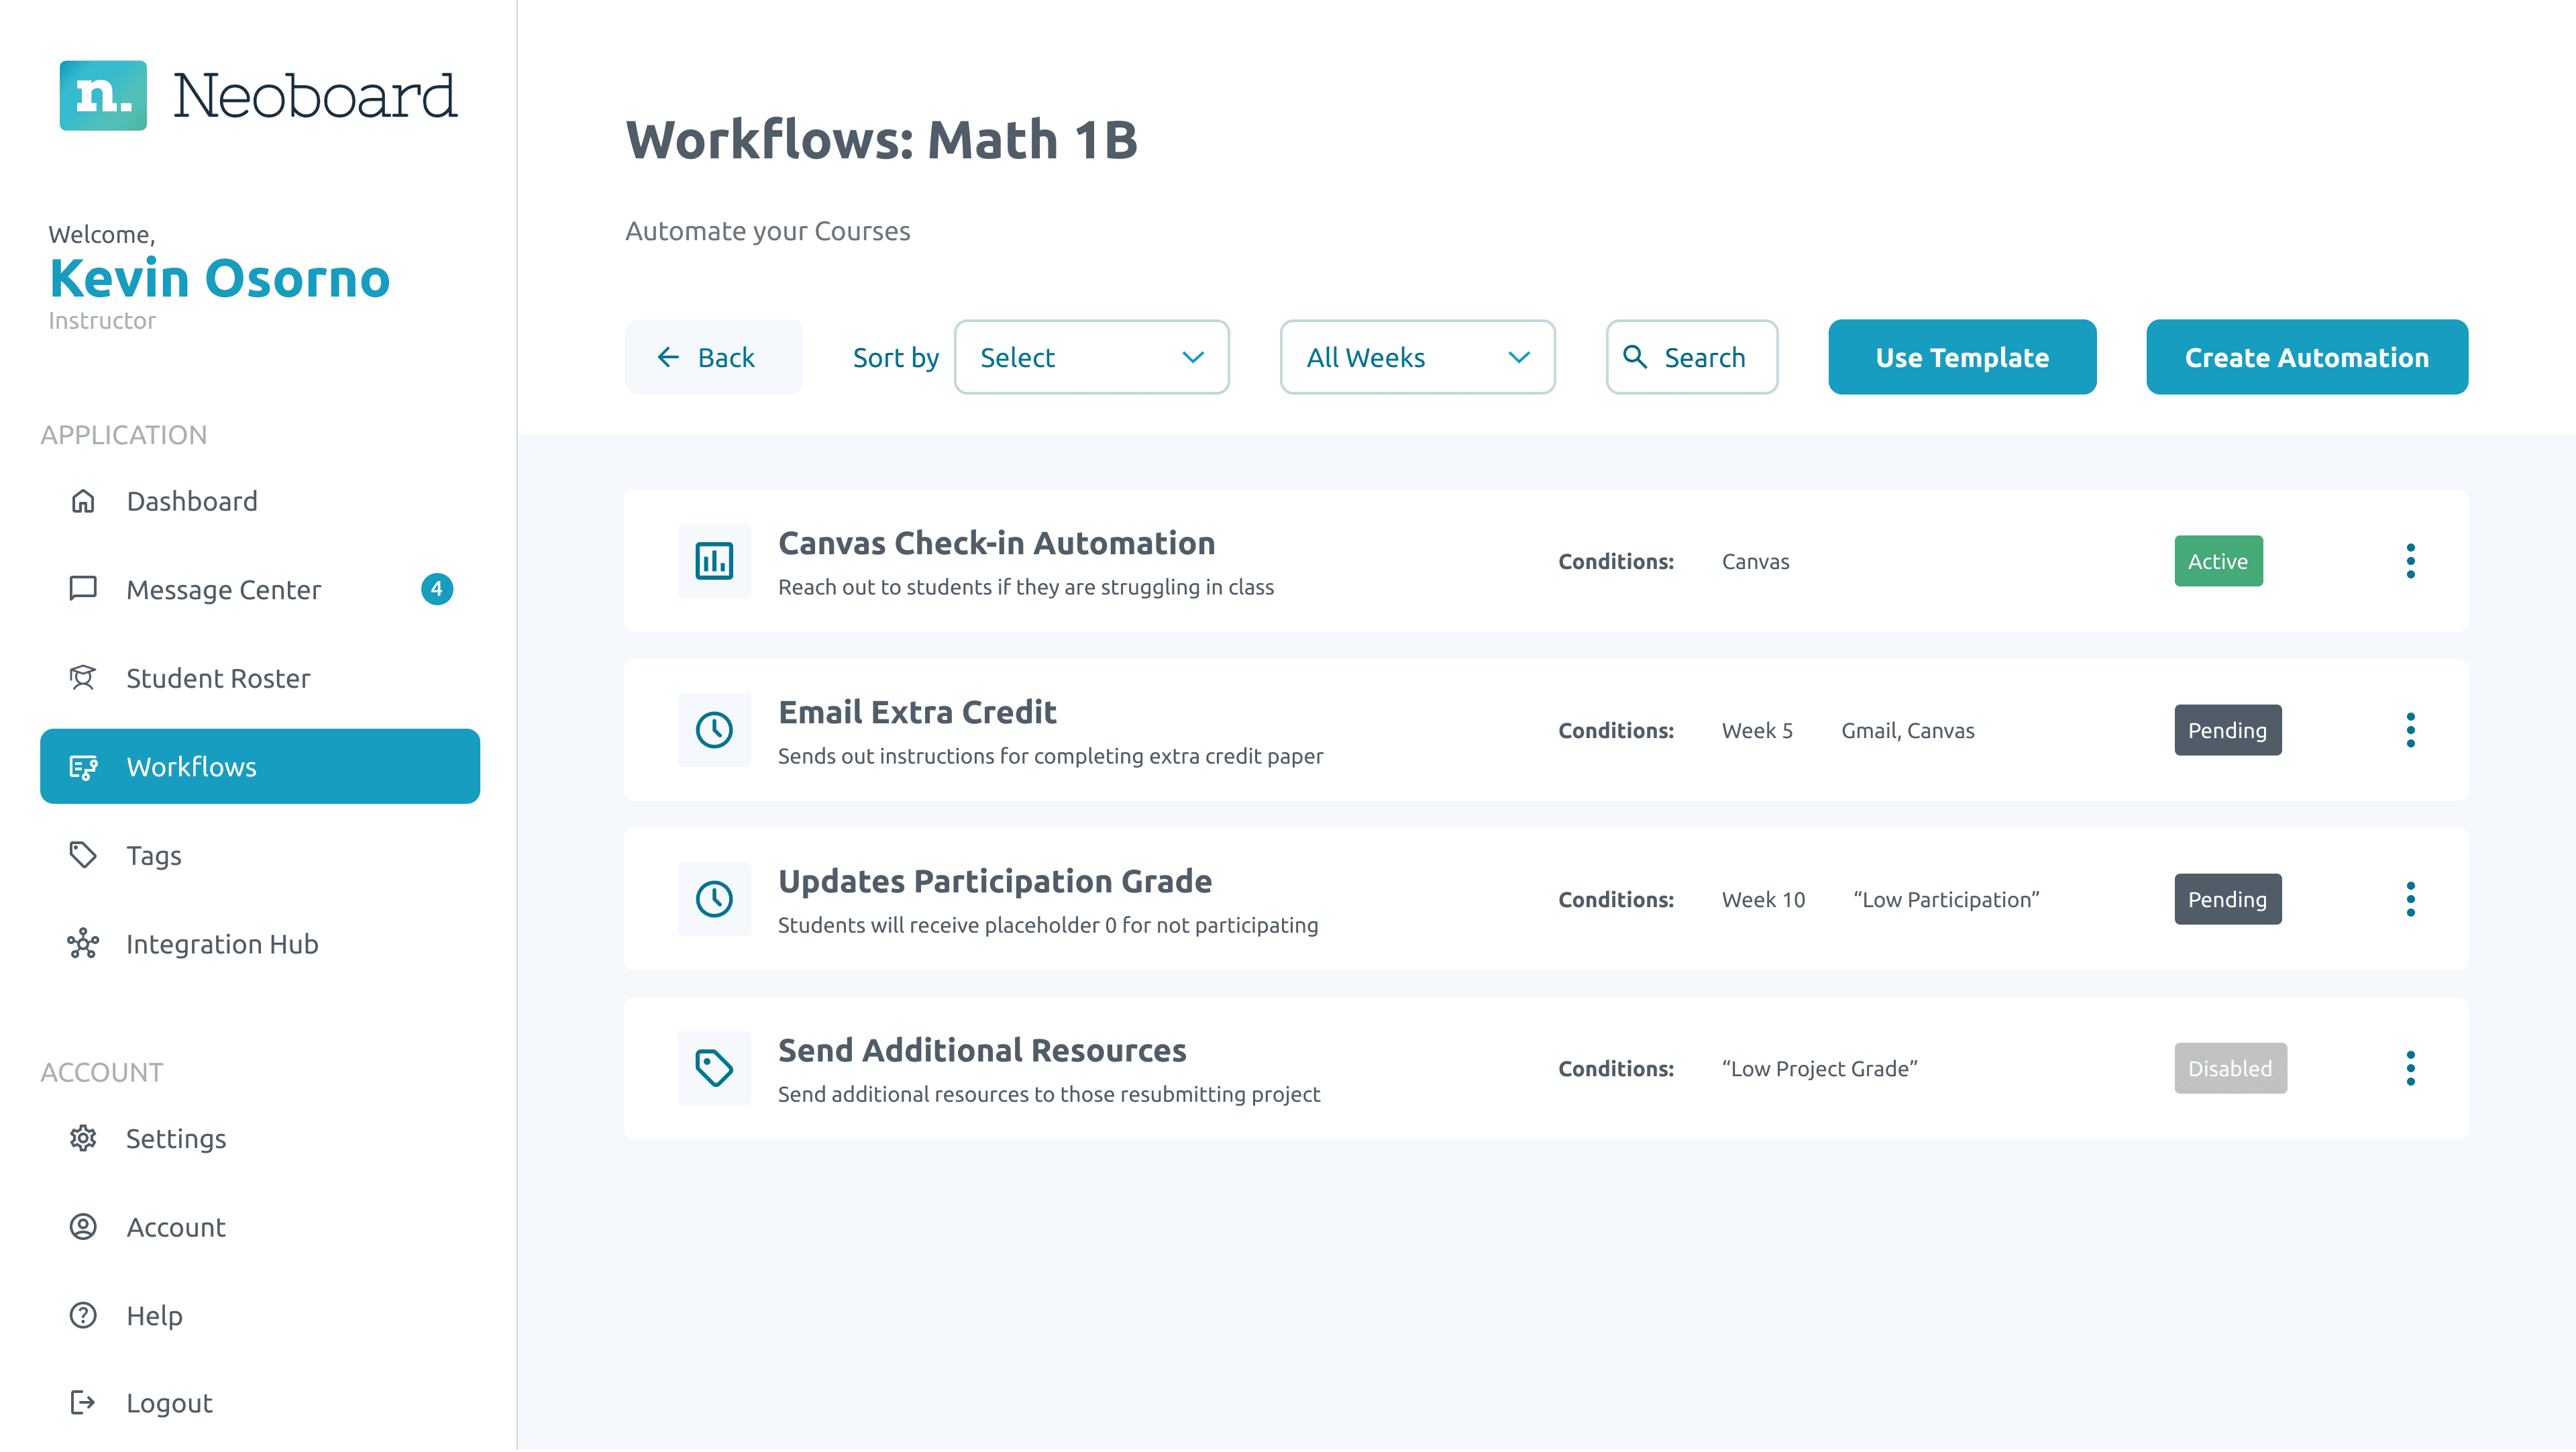Open the All Weeks filter dropdown
This screenshot has height=1452, width=2576.
(1417, 357)
